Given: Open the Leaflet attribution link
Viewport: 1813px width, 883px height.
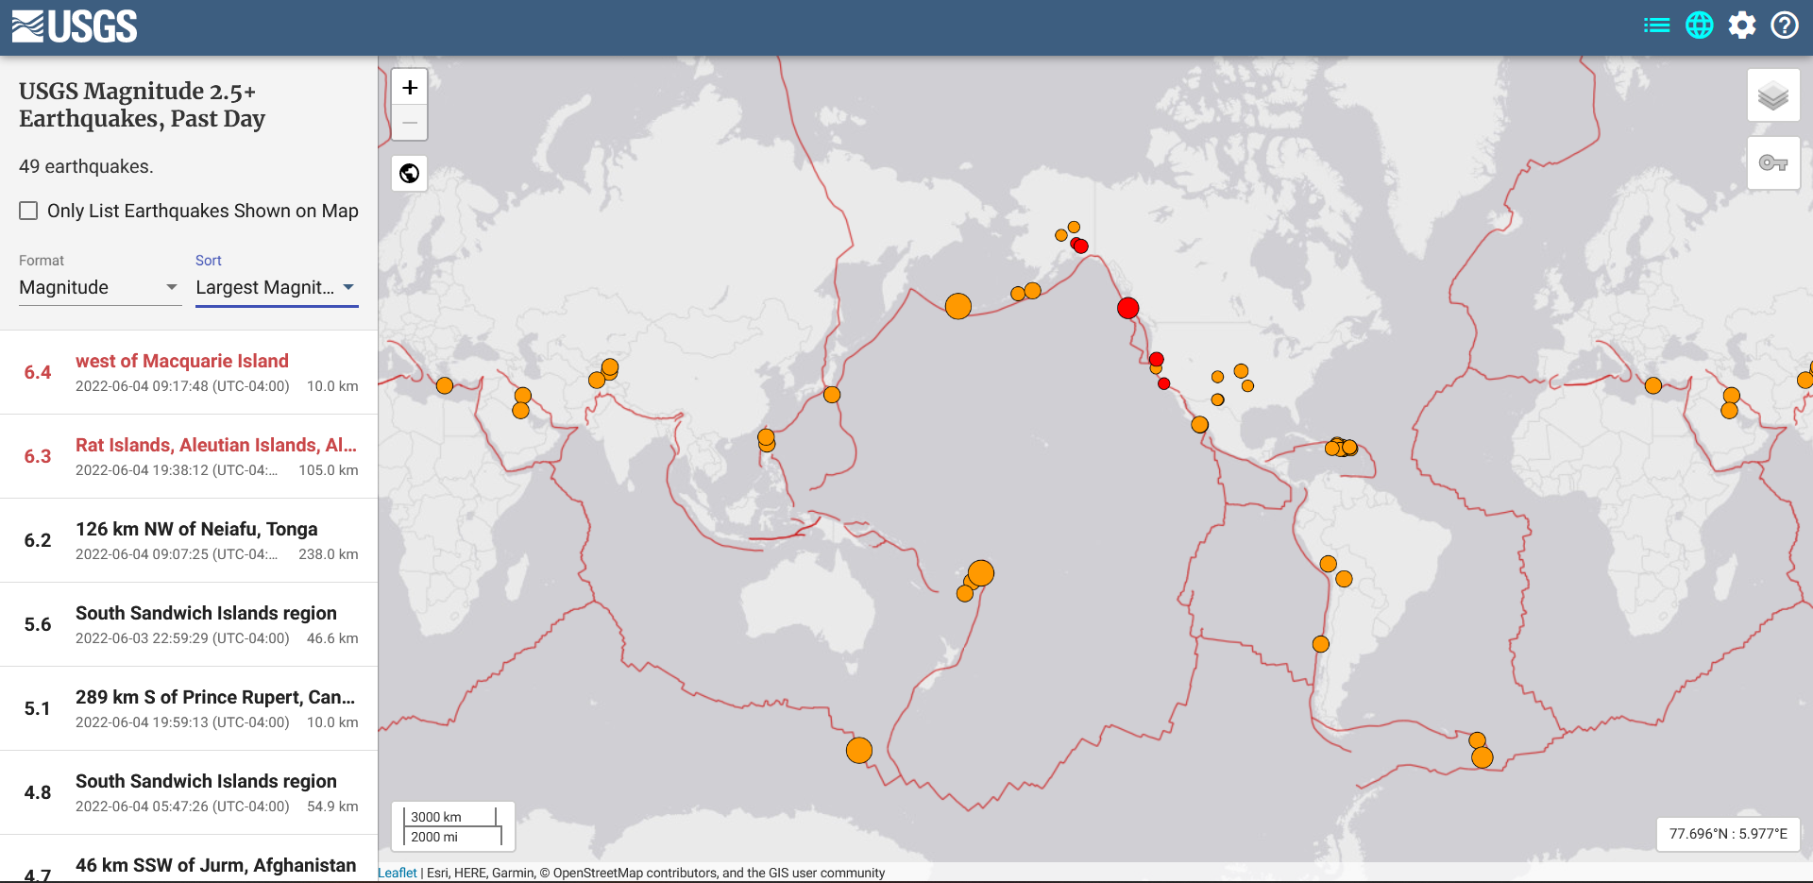Looking at the screenshot, I should click(x=397, y=873).
